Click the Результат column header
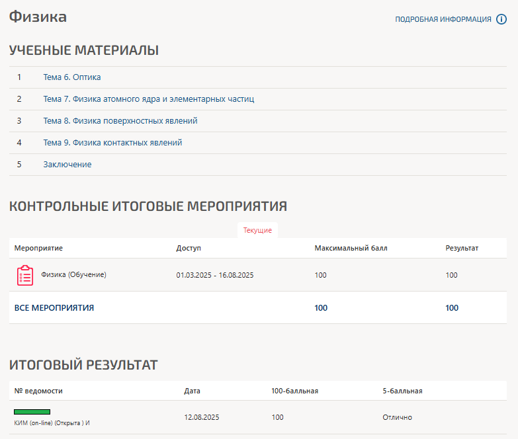The image size is (518, 439). pyautogui.click(x=462, y=248)
